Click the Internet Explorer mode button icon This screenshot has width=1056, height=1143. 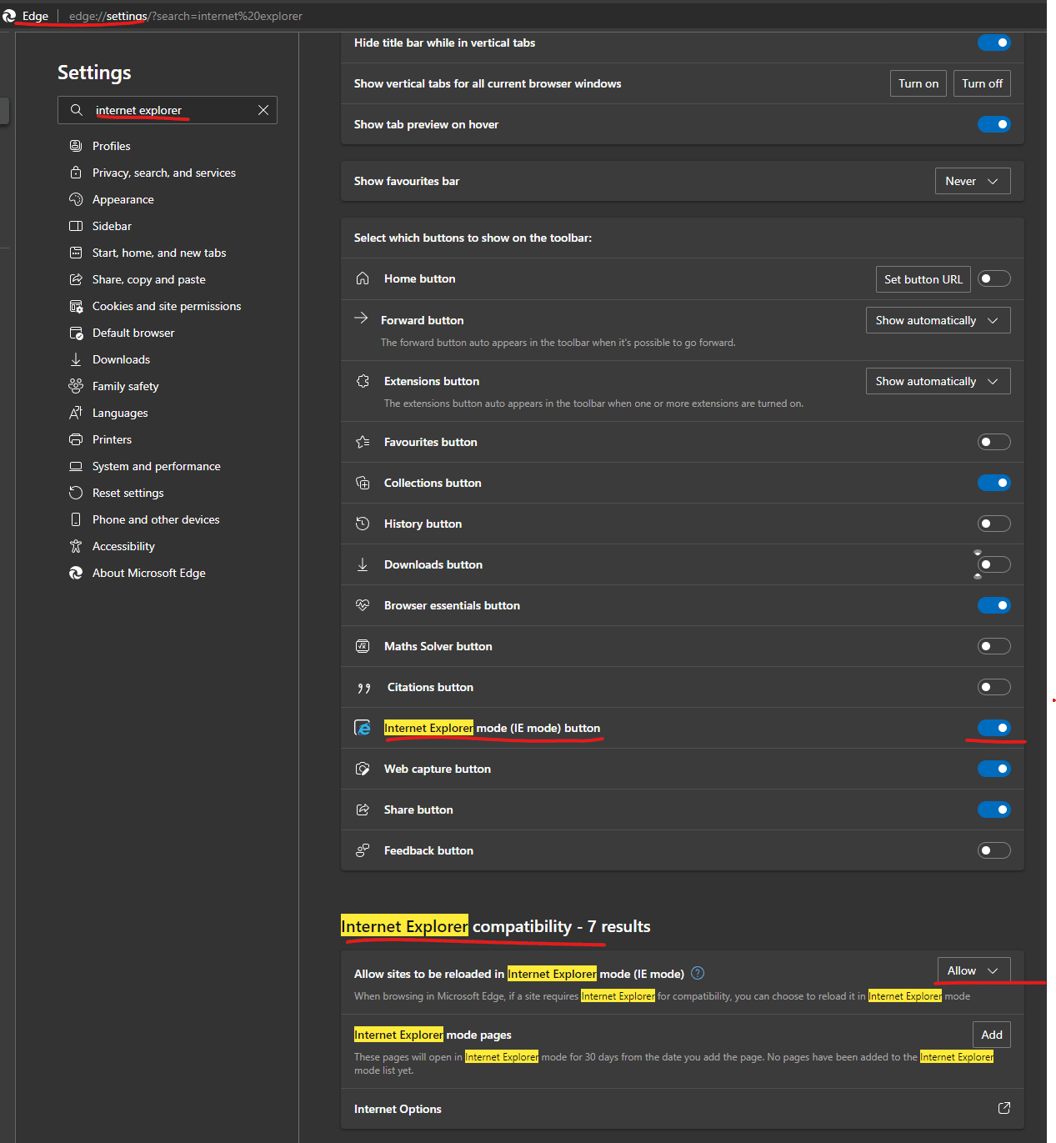[x=363, y=728]
